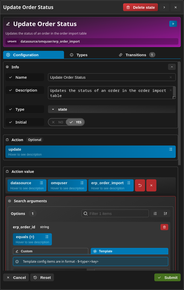Click the Cancel button

(16, 277)
